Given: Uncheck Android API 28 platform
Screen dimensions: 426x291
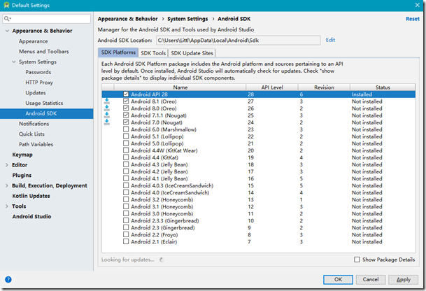Looking at the screenshot, I should [126, 94].
